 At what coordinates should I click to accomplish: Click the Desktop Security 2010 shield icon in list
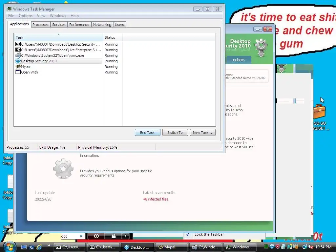(18, 61)
